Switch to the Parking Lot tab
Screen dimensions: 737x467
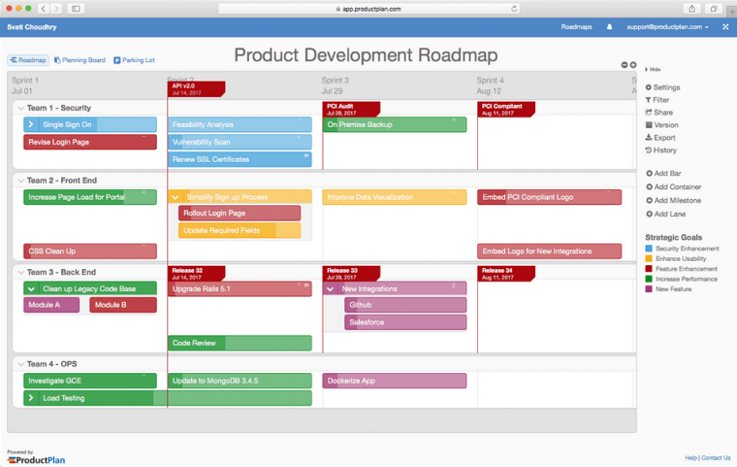(134, 60)
